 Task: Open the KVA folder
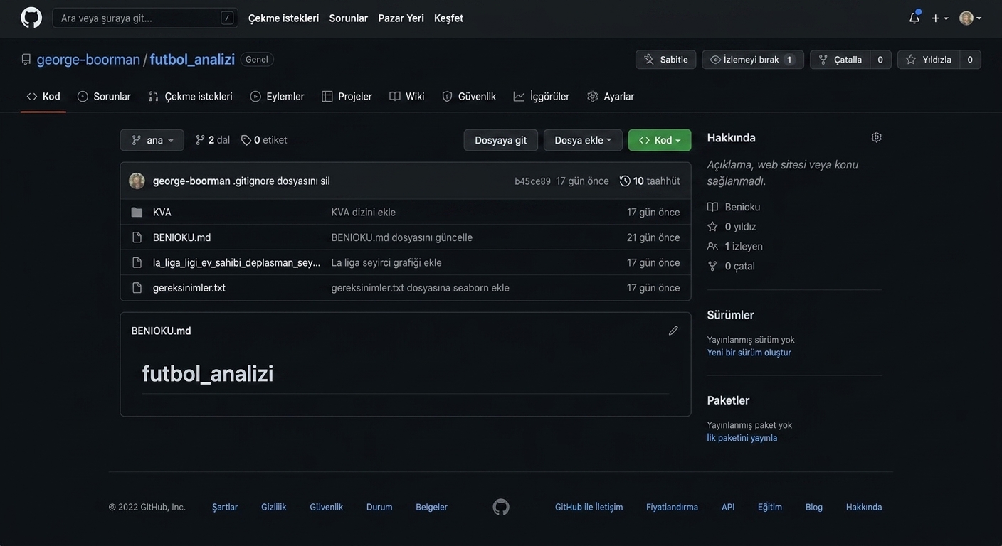pos(162,212)
